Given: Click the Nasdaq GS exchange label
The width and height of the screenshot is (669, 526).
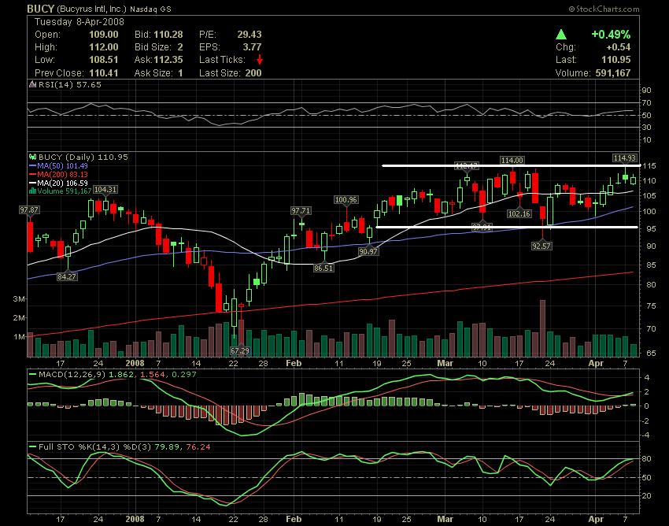Looking at the screenshot, I should 150,9.
